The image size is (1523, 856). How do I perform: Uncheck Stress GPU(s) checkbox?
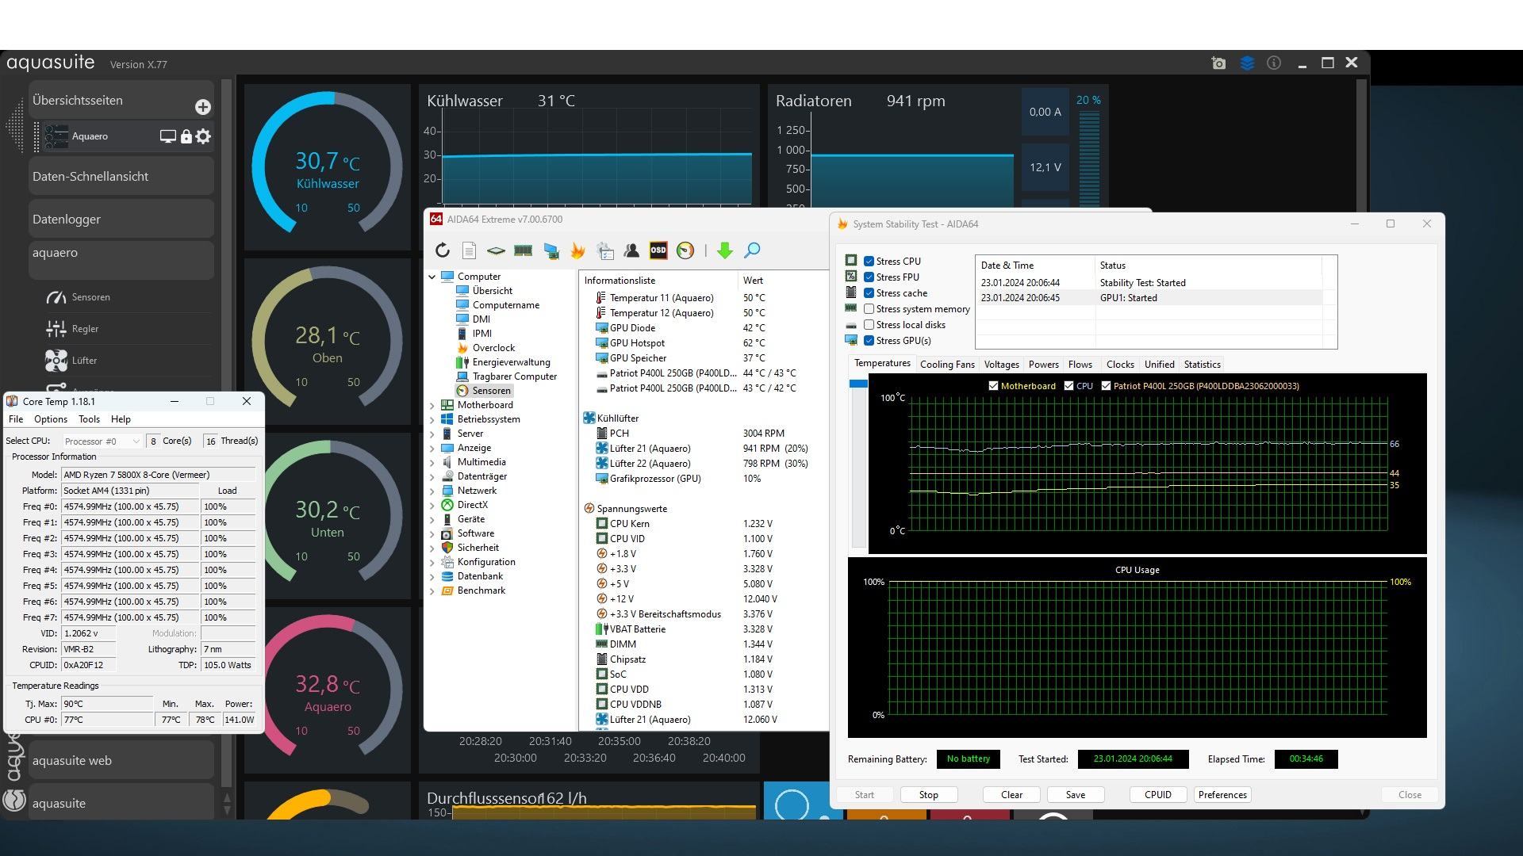[869, 341]
